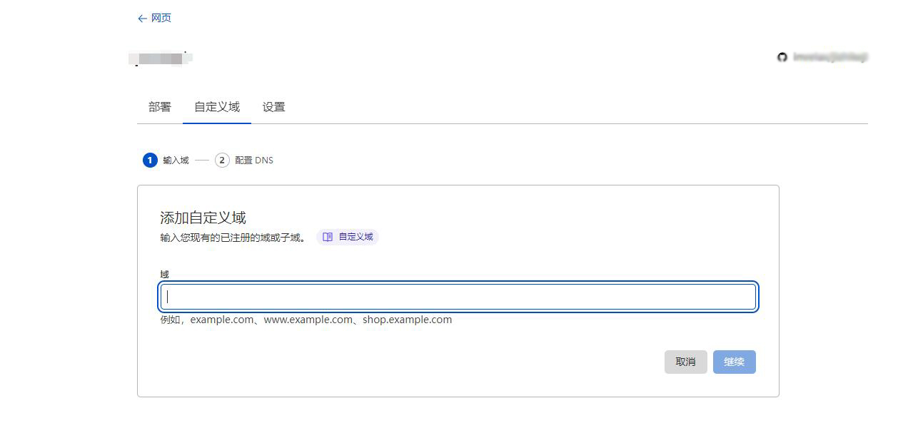Switch to the 部署 tab
Viewport: 918px width, 428px height.
(x=158, y=106)
